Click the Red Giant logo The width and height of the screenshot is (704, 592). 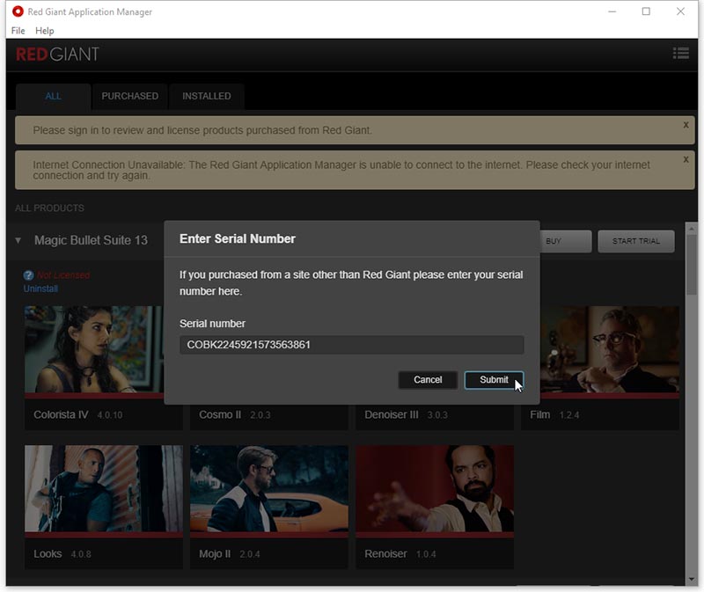tap(57, 55)
